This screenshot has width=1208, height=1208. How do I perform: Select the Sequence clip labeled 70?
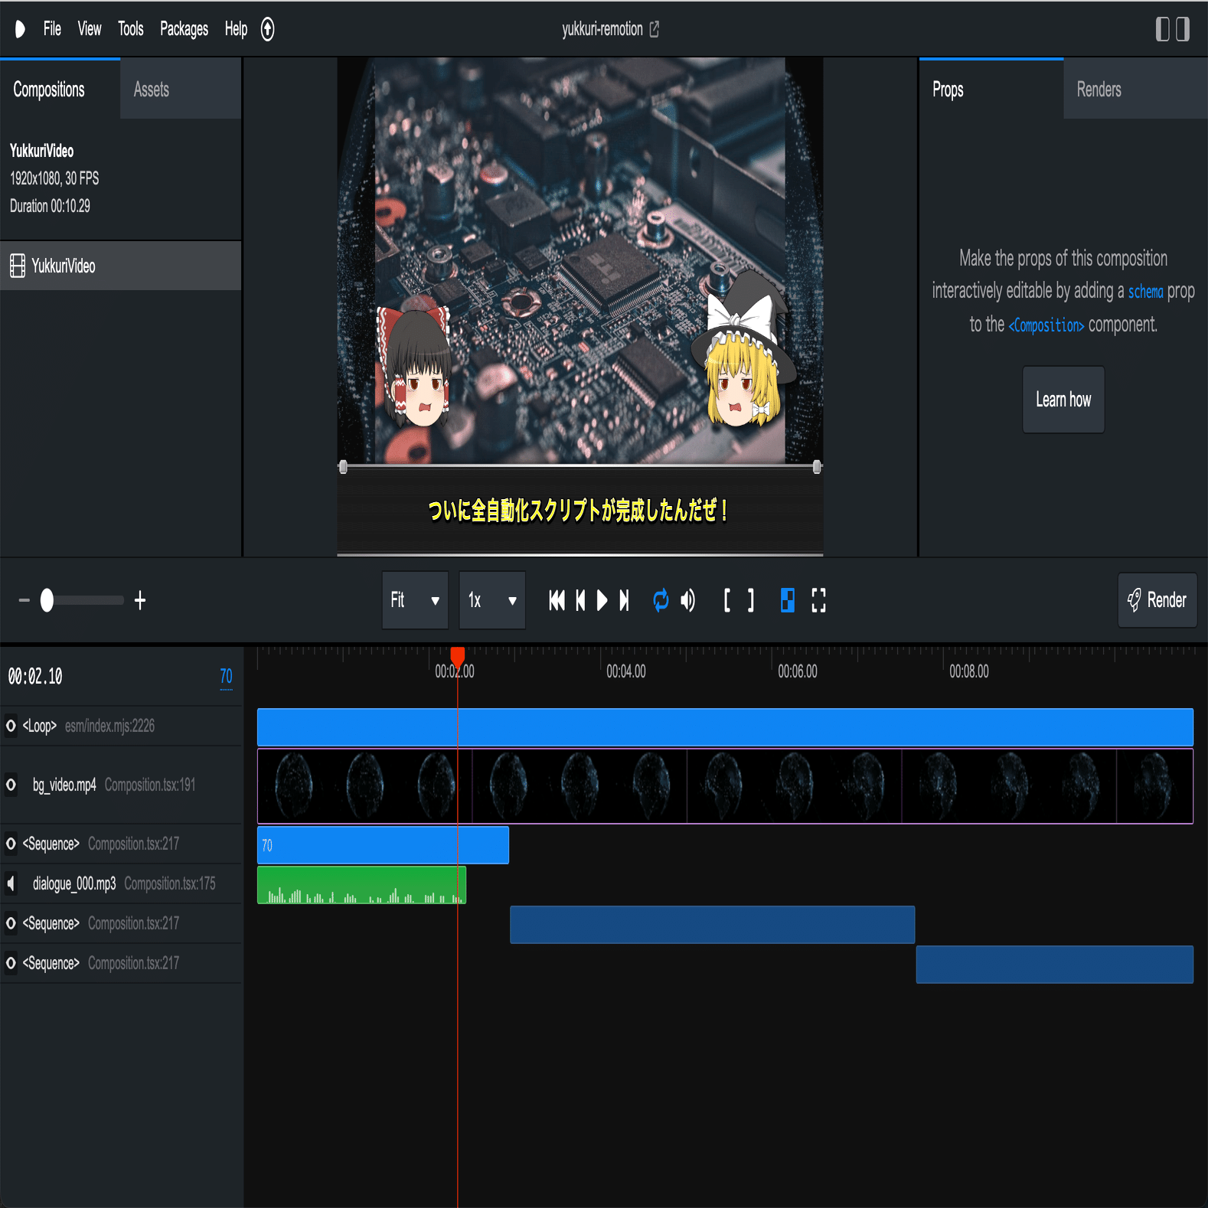(383, 845)
